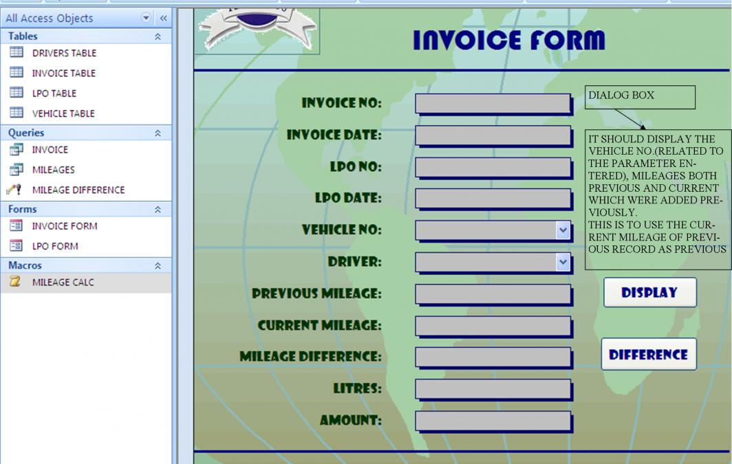732x464 pixels.
Task: Select LPO TABLE in navigation pane
Action: pyautogui.click(x=86, y=93)
